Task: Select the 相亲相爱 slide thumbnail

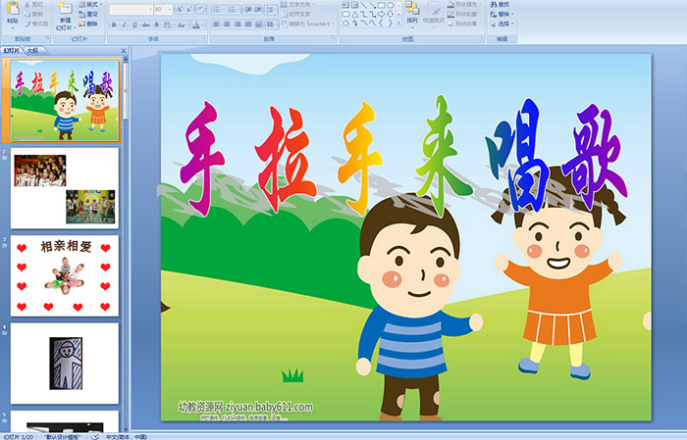Action: (65, 275)
